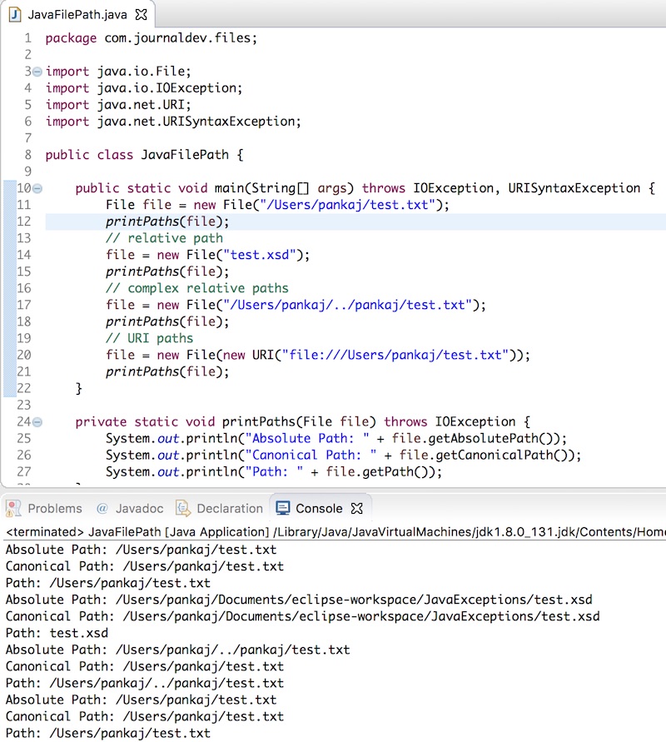This screenshot has height=742, width=666.
Task: Click the '// complex relative paths' comment
Action: click(196, 288)
